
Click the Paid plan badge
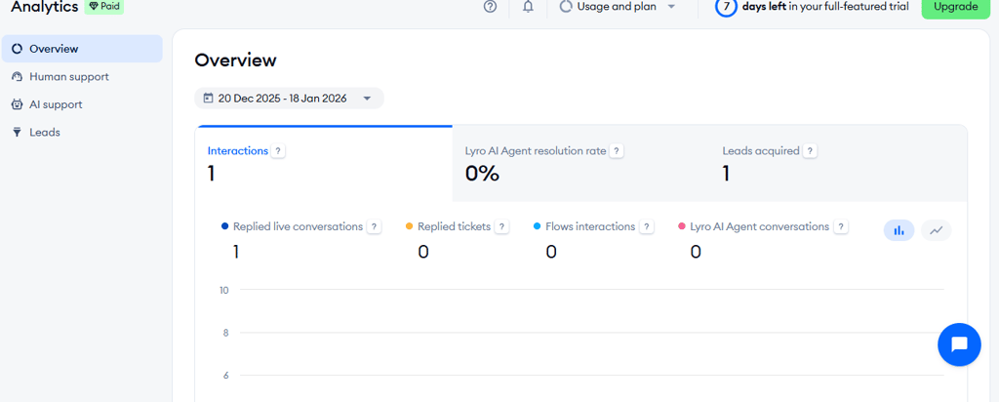coord(104,6)
